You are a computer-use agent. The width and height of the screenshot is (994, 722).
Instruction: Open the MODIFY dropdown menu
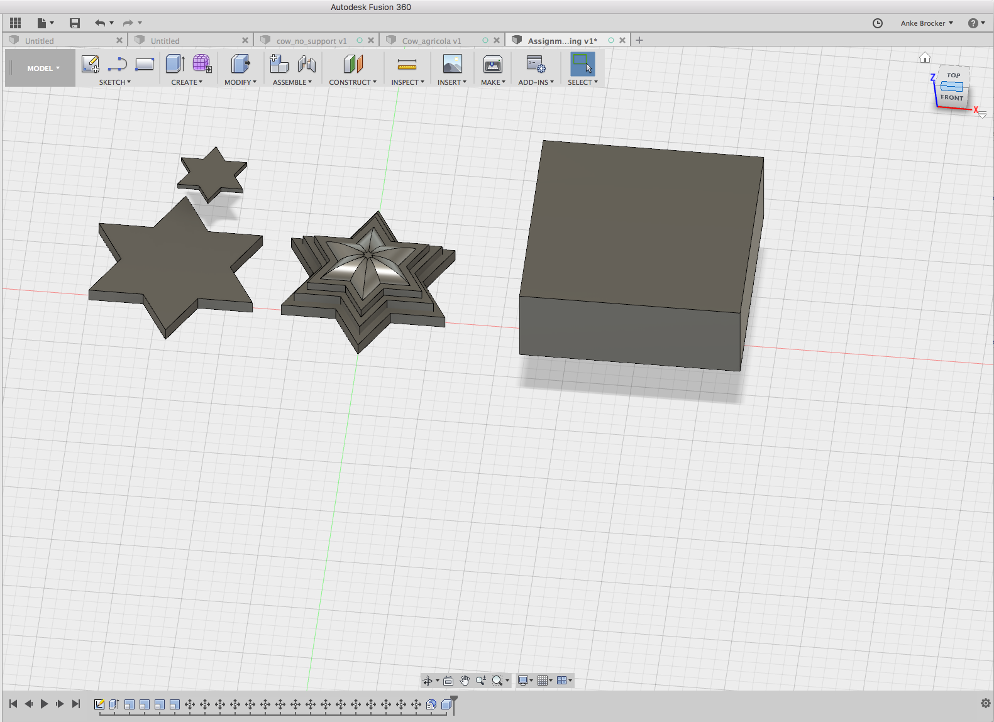240,82
